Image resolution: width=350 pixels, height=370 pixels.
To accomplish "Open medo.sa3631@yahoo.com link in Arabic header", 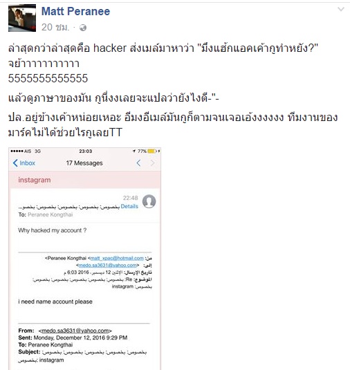I will tap(107, 266).
